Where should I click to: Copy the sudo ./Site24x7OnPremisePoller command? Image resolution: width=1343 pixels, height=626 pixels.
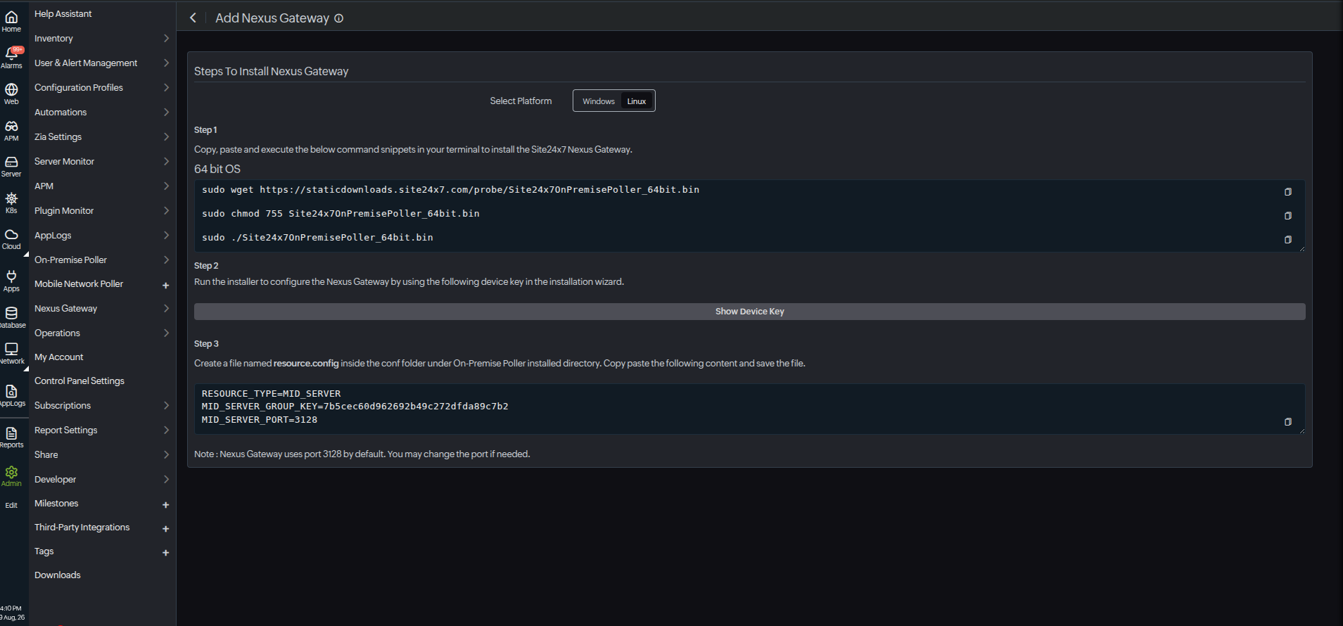pyautogui.click(x=1288, y=239)
